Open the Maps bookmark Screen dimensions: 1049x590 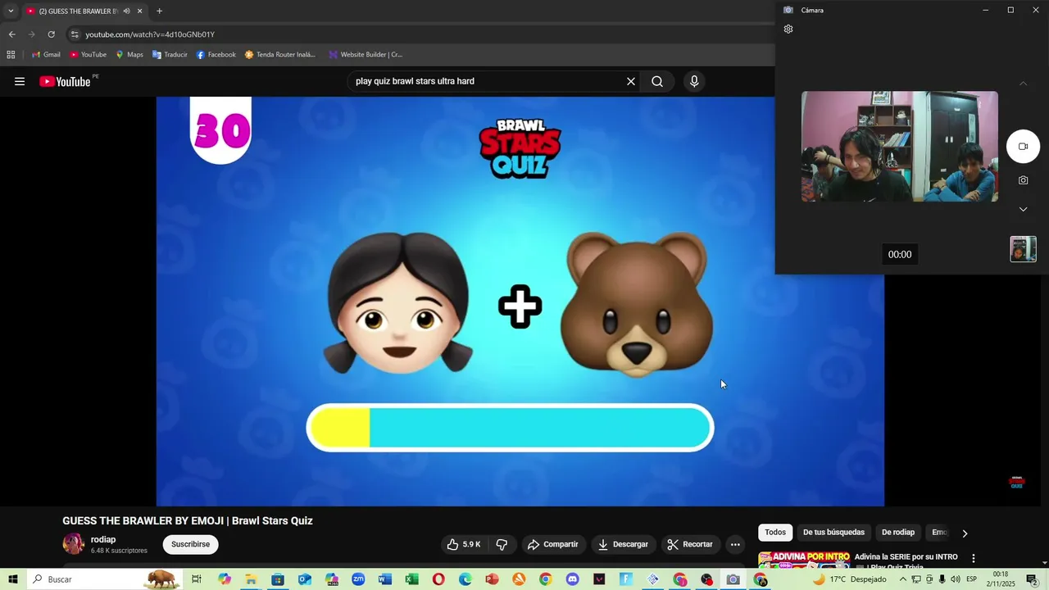tap(129, 55)
